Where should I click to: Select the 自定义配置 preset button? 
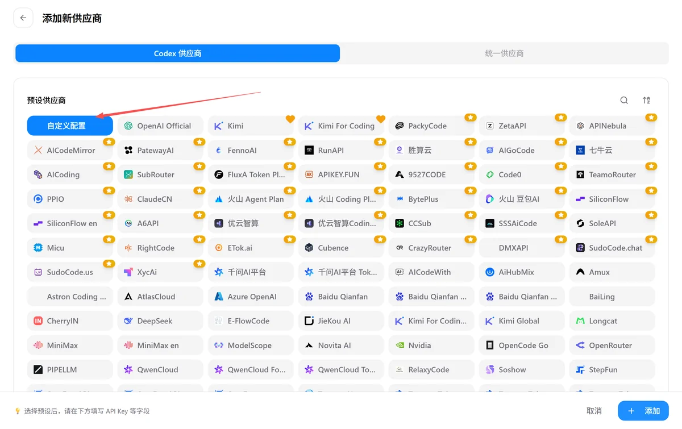pyautogui.click(x=70, y=126)
